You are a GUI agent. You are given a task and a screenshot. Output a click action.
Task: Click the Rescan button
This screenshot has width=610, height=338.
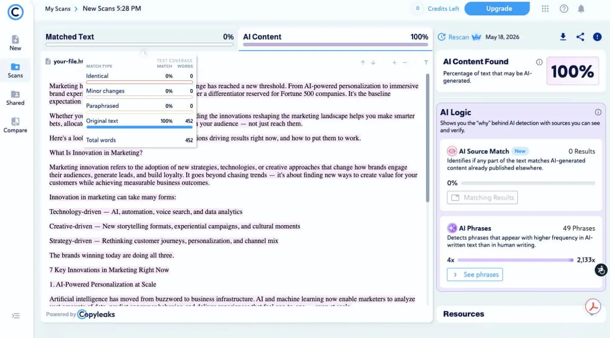(453, 37)
